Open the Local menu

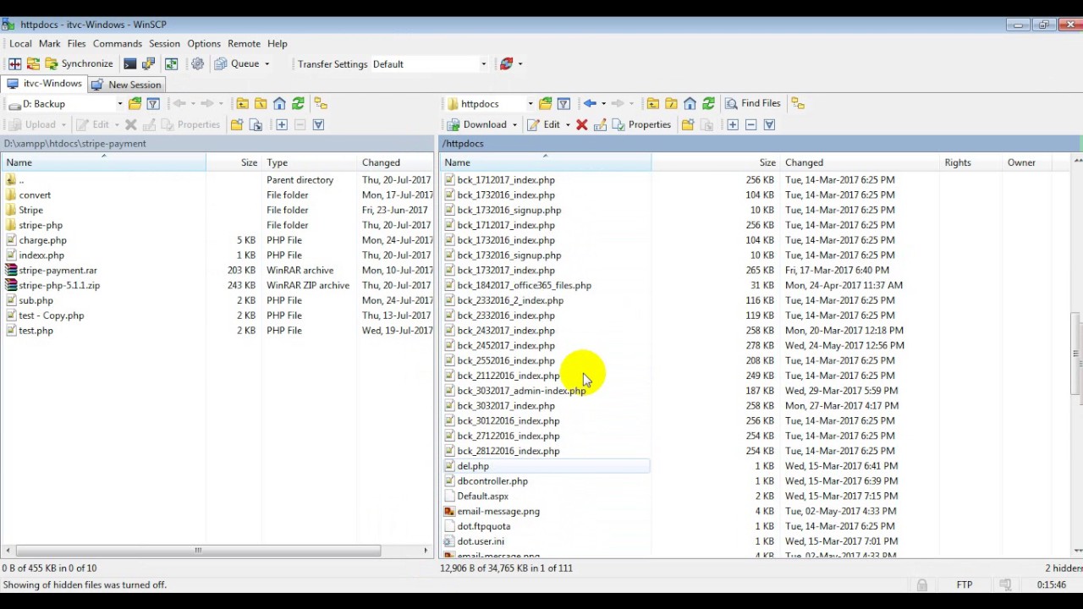pyautogui.click(x=20, y=43)
